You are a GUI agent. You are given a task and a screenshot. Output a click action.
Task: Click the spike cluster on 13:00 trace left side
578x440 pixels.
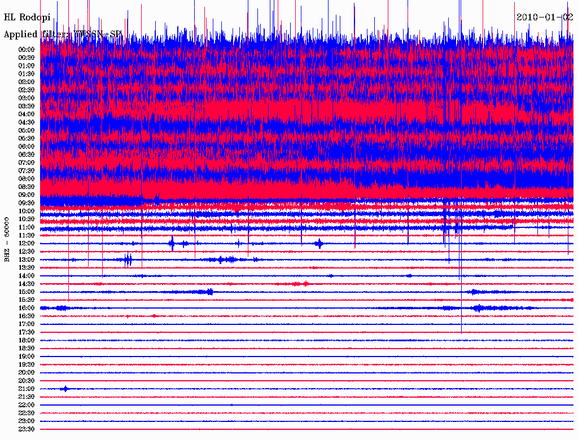pos(128,259)
